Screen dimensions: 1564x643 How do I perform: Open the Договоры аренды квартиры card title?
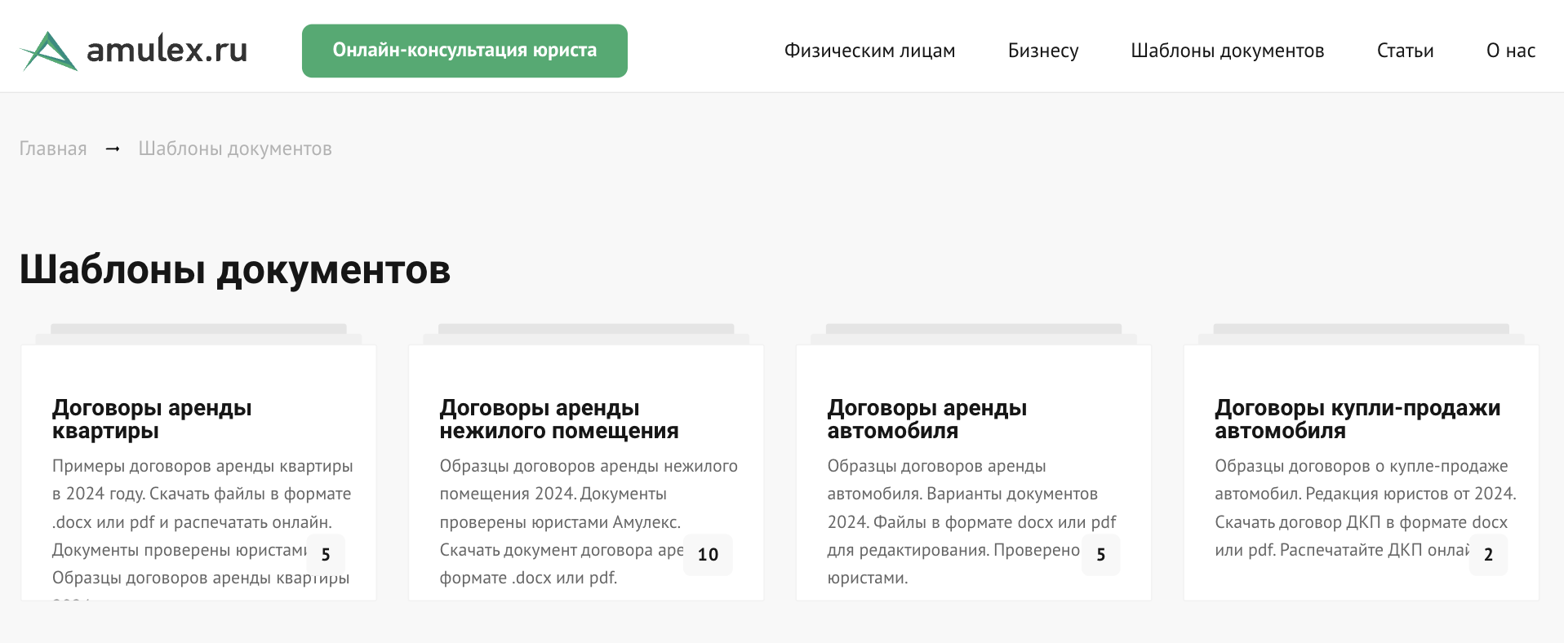pyautogui.click(x=152, y=419)
